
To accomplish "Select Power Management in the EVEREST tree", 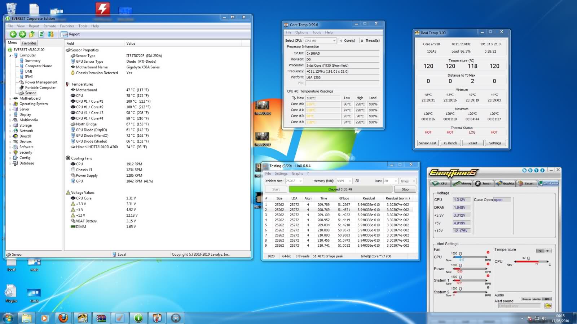I will click(41, 82).
